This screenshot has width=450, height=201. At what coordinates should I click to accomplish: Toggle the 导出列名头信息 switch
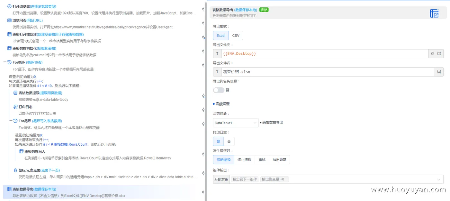(x=219, y=90)
